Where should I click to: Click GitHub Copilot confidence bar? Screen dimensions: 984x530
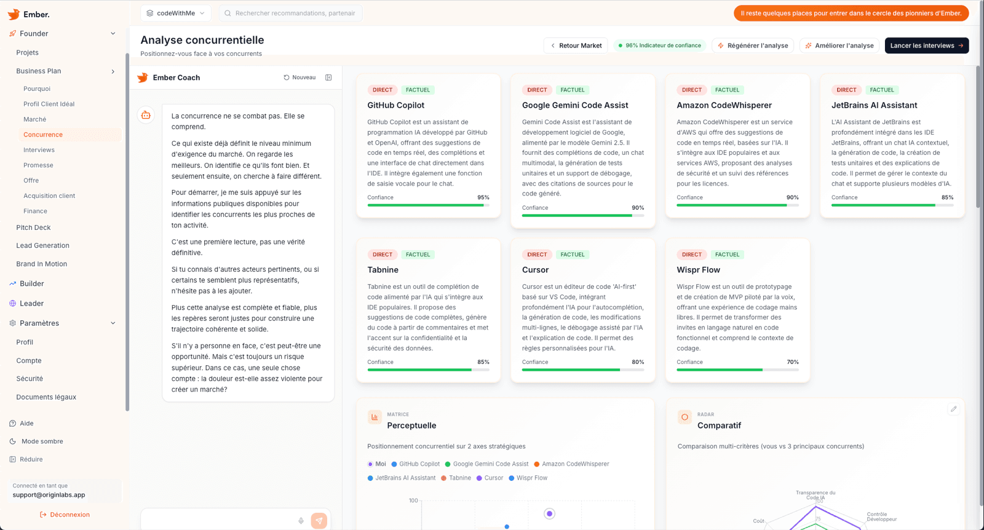(428, 205)
